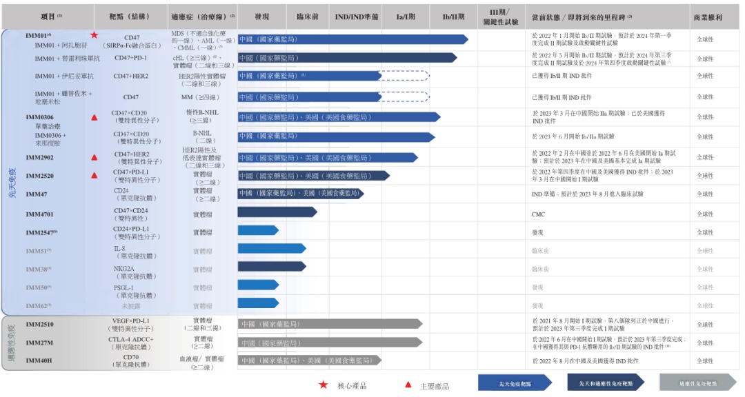
Task: Click the dark 先天和適應性免疫靶點 legend arrow
Action: tap(606, 383)
